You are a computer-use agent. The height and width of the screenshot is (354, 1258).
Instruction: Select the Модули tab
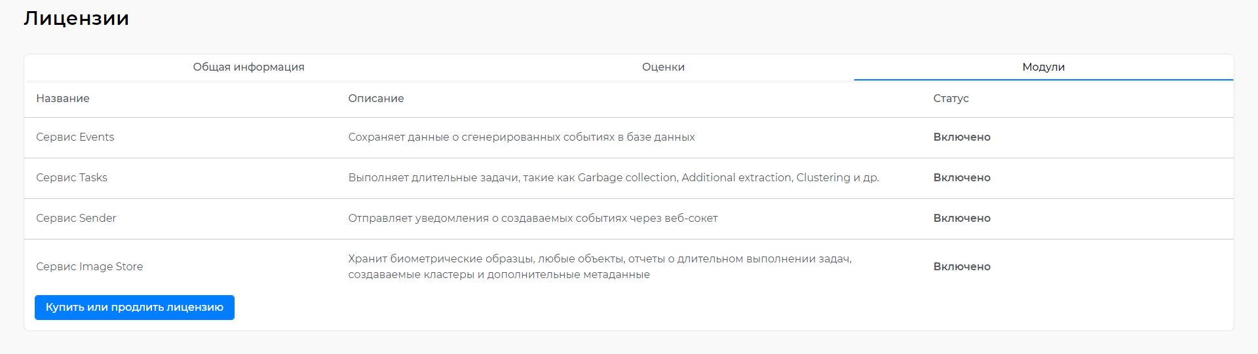(1043, 67)
